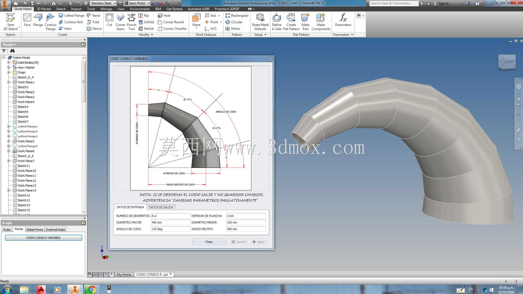Create Flat Pattern
The width and height of the screenshot is (523, 294).
click(291, 22)
